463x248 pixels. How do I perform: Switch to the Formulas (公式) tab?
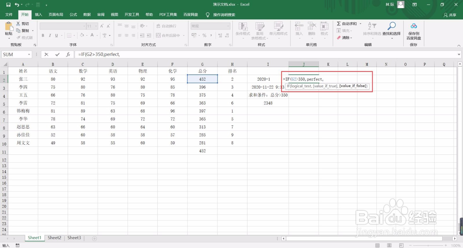pyautogui.click(x=73, y=14)
